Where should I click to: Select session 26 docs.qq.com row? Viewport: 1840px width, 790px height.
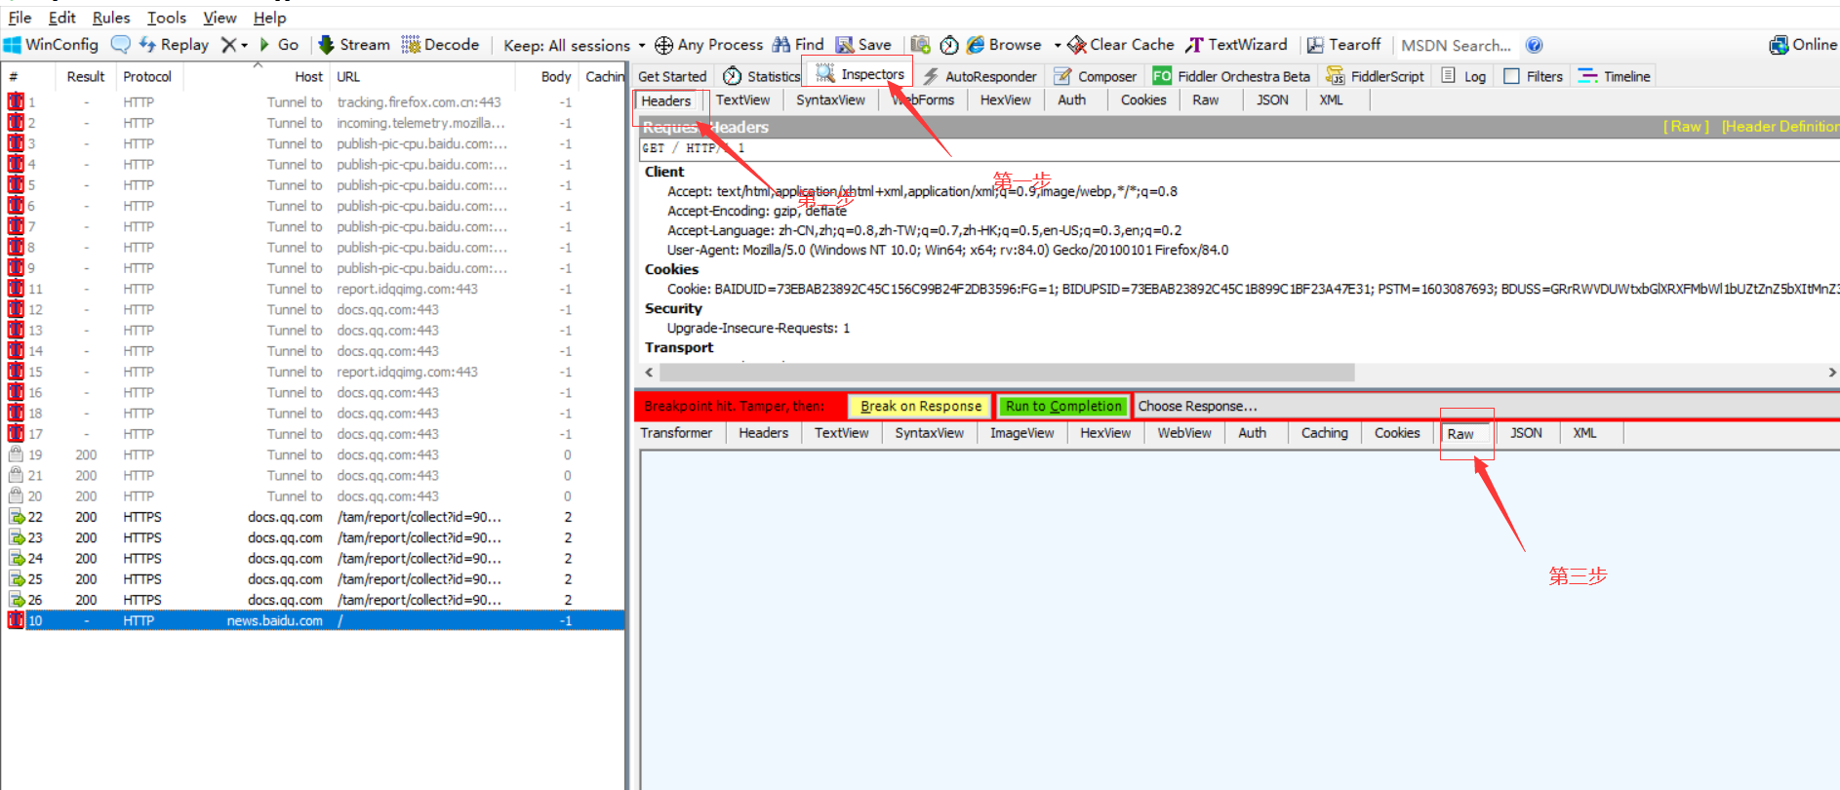(312, 600)
